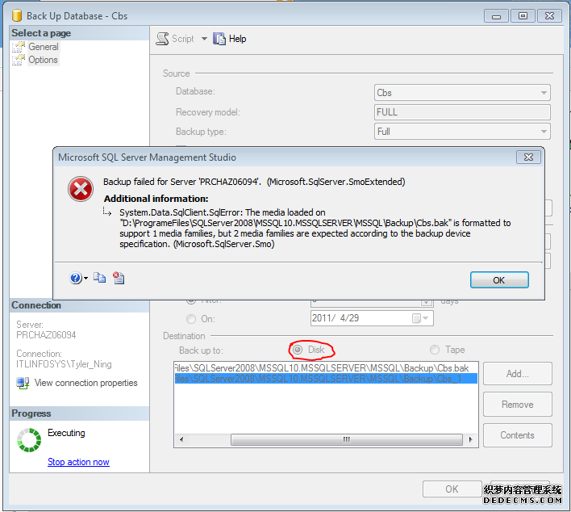
Task: Click the Help toolbar icon
Action: pyautogui.click(x=219, y=39)
